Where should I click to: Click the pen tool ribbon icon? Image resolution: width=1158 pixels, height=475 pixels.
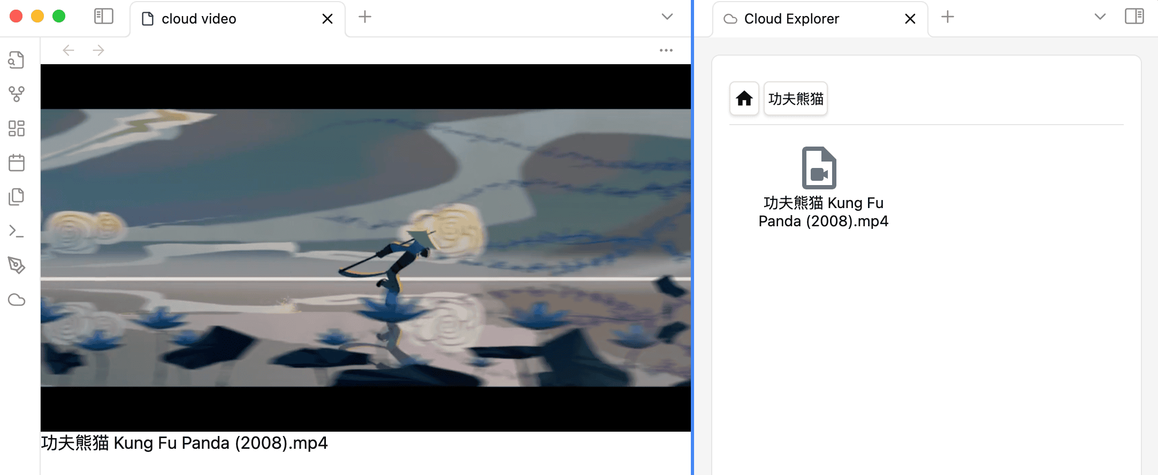click(17, 265)
